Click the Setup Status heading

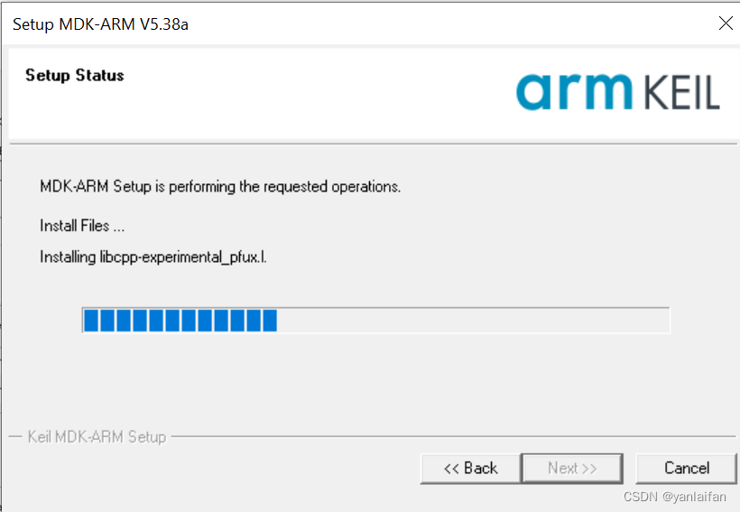[x=75, y=75]
